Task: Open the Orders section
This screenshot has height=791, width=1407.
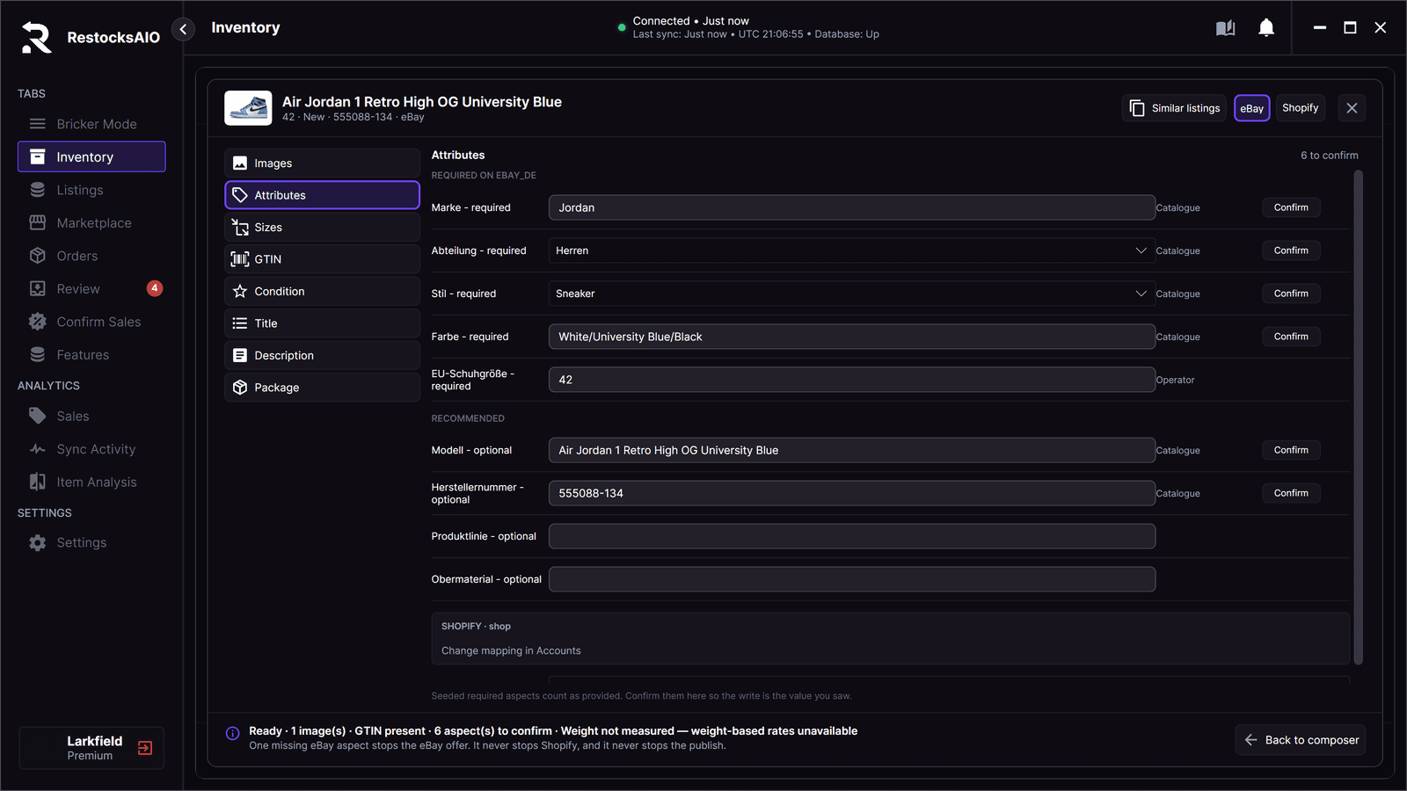Action: pos(91,256)
